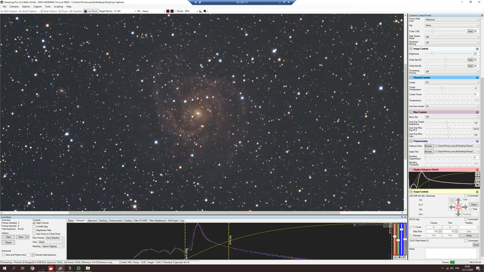Open the Raw Frames Save Stacked dropdown
The width and height of the screenshot is (484, 272).
click(55, 238)
